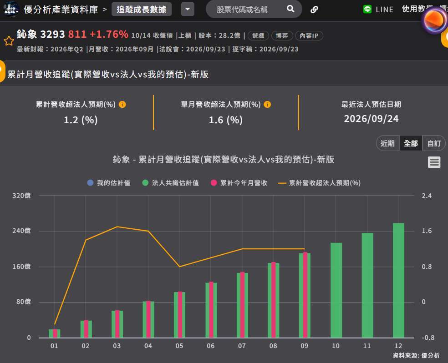Click 追蹤成長數據 button
This screenshot has height=363, width=448.
pyautogui.click(x=142, y=9)
